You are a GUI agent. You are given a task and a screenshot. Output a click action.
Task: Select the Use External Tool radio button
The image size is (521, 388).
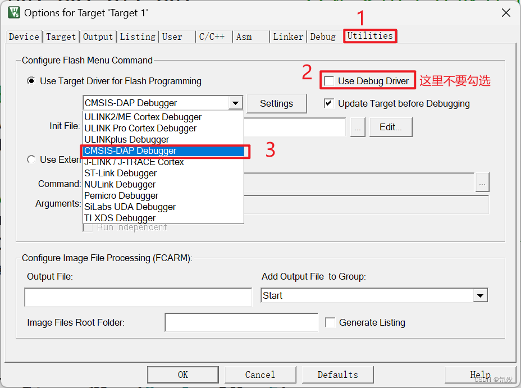click(x=31, y=159)
